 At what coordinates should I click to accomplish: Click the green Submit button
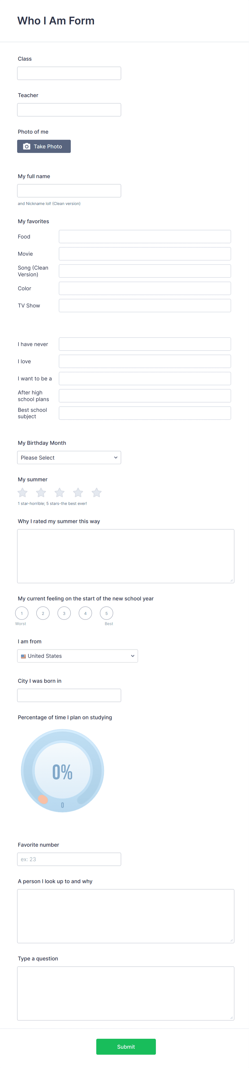(126, 1047)
